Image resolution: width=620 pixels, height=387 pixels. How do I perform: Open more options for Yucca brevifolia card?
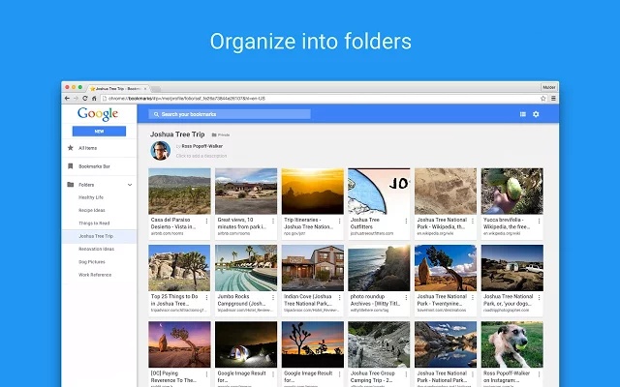pyautogui.click(x=539, y=221)
